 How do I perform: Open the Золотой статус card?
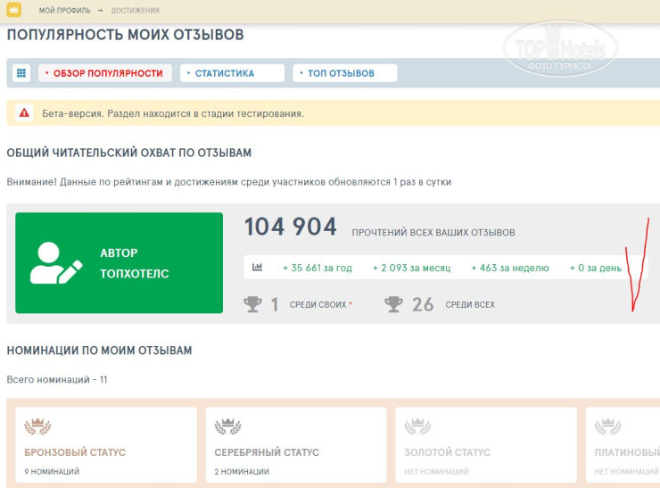pos(486,444)
